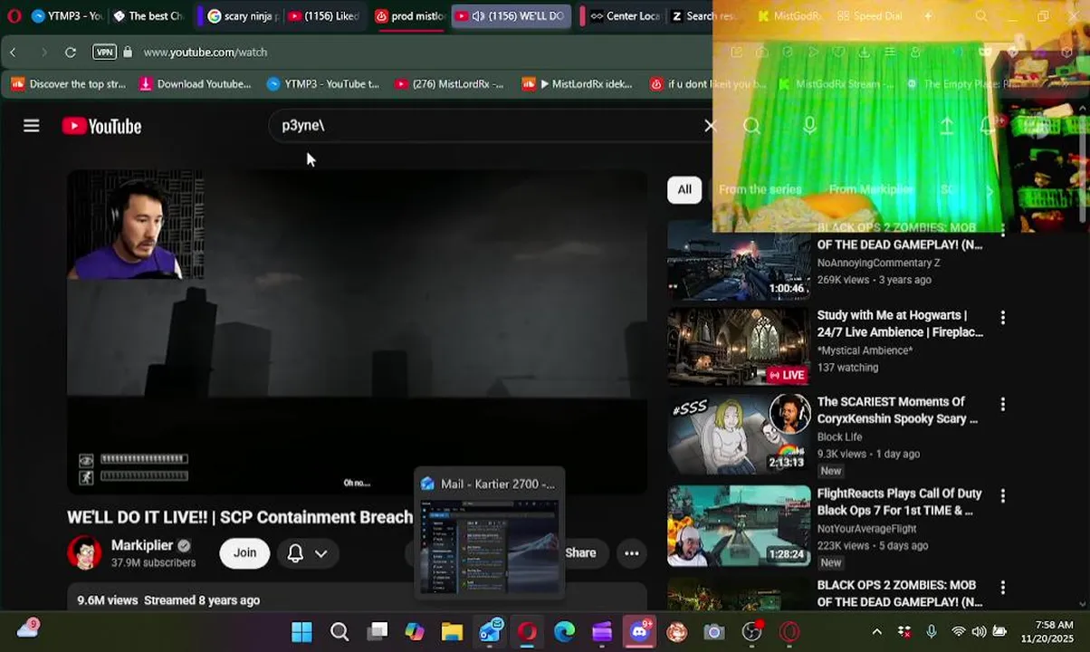Open the 7:58 AM clock and date
The width and height of the screenshot is (1090, 652).
coord(1047,631)
